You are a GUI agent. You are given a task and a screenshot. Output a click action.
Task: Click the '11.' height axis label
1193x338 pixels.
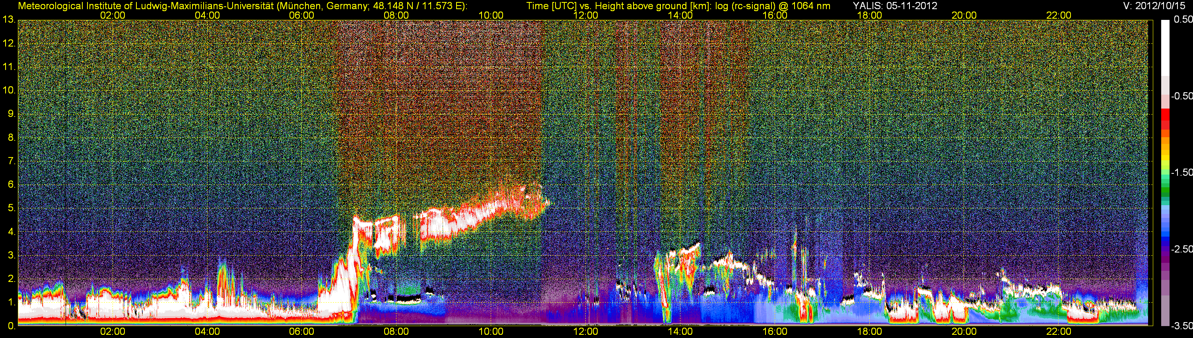[x=9, y=67]
